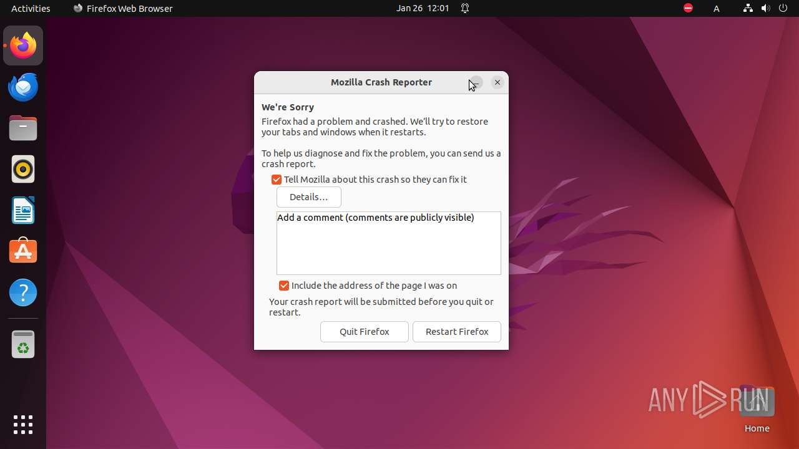
Task: Open the clock and calendar menu
Action: [x=423, y=8]
